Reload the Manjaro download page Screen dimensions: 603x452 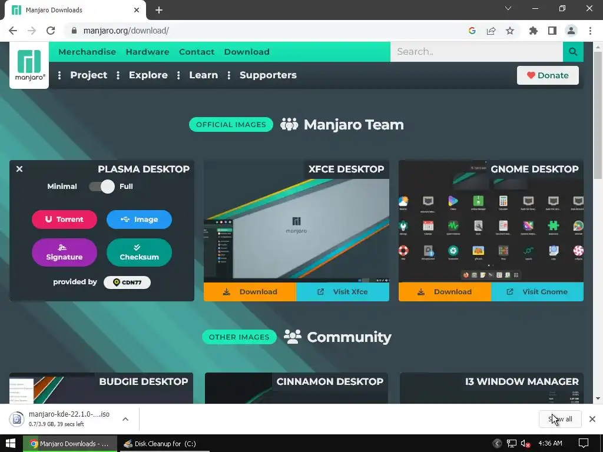[x=51, y=31]
